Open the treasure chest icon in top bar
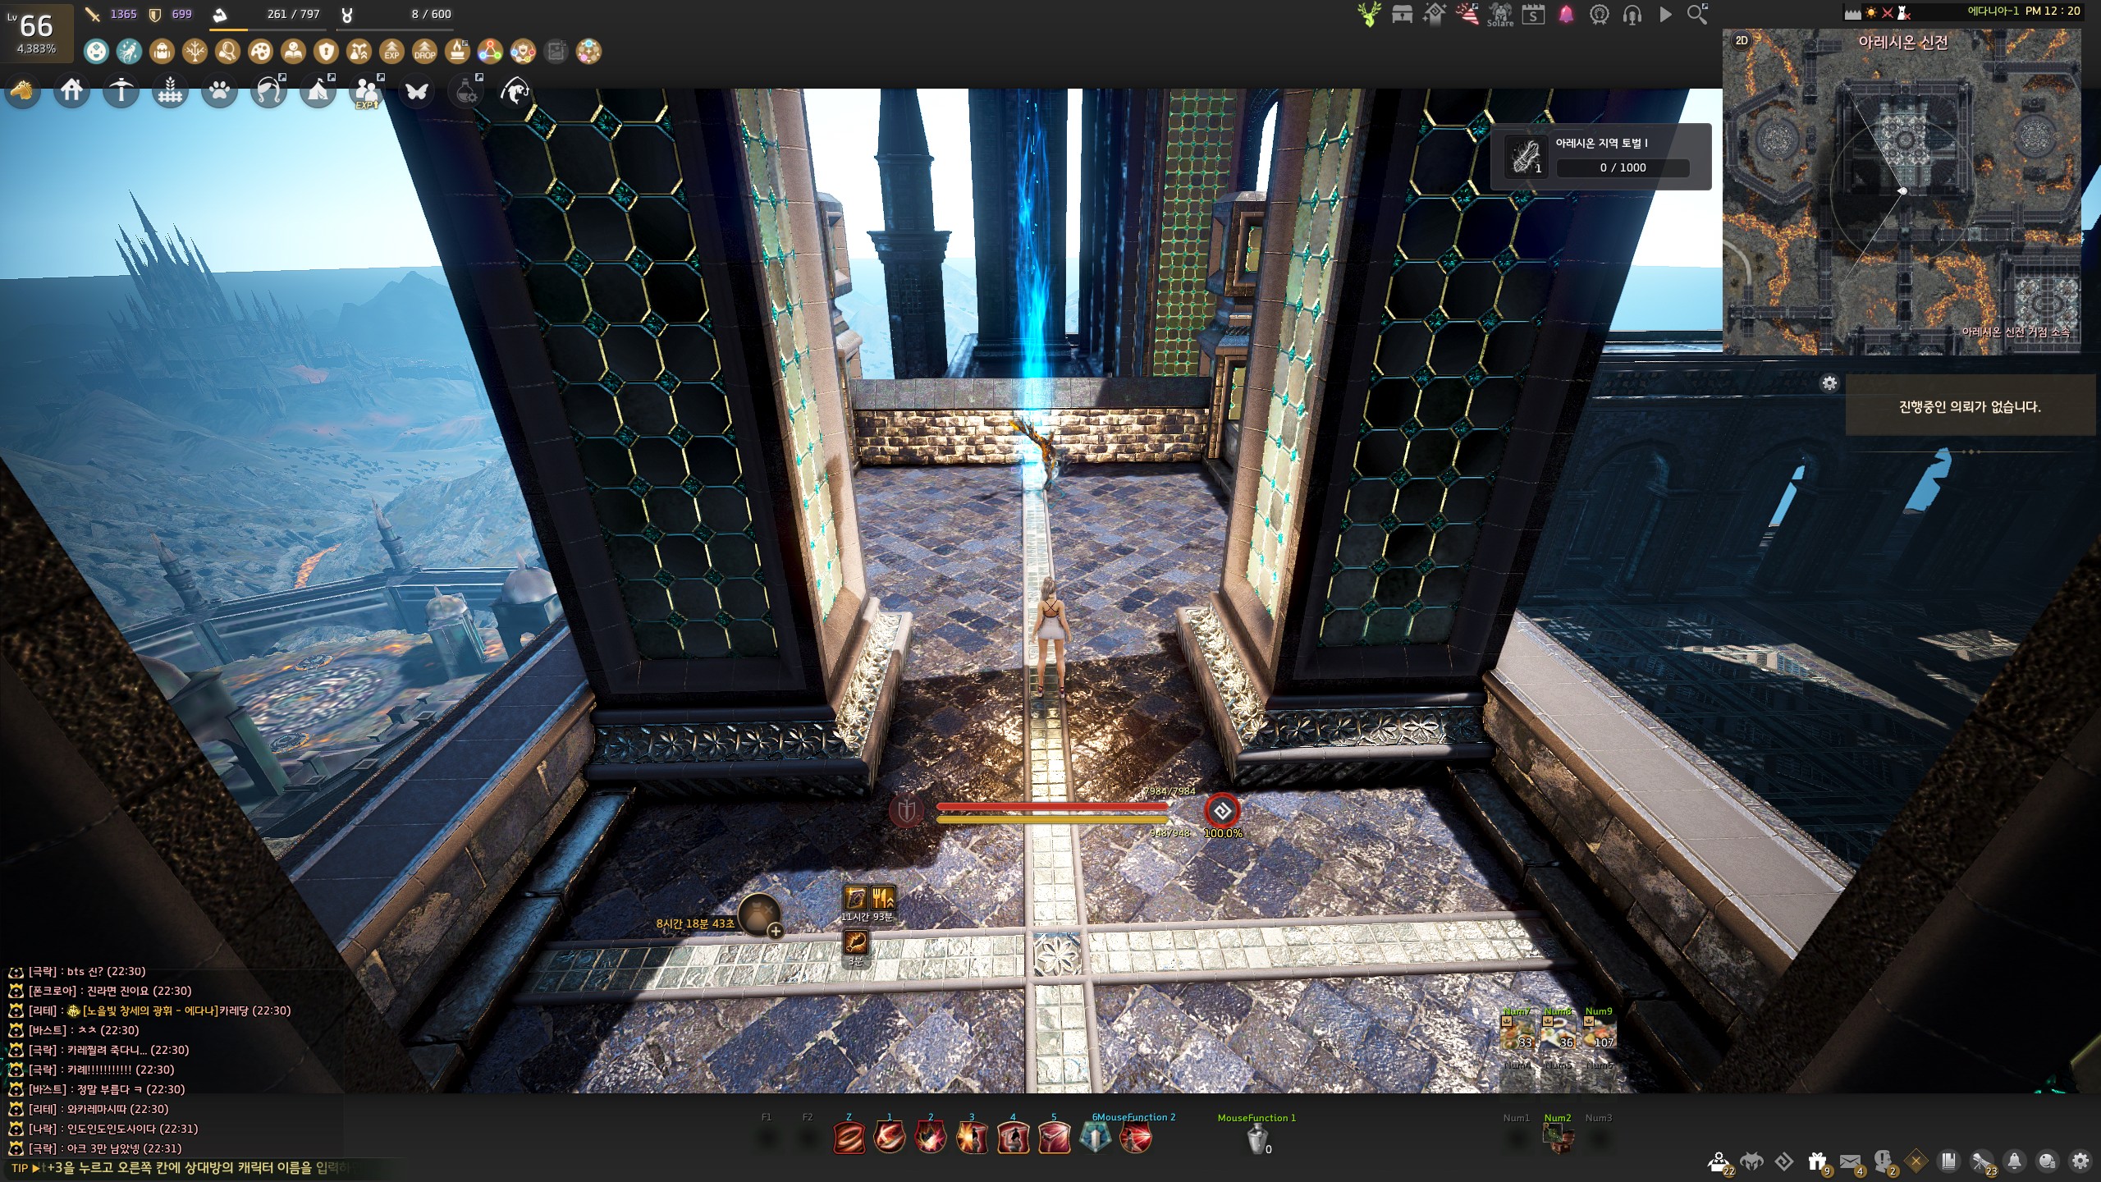This screenshot has height=1182, width=2101. (x=1402, y=14)
